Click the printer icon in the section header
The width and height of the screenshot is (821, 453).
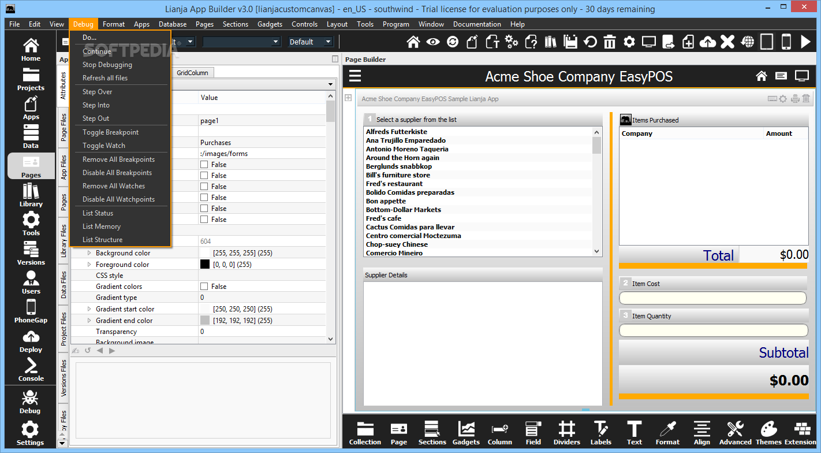(795, 99)
